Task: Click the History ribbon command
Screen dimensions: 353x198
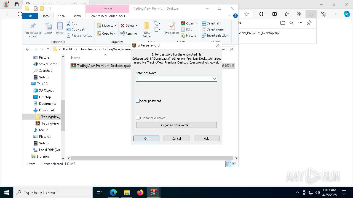Action: (x=189, y=35)
